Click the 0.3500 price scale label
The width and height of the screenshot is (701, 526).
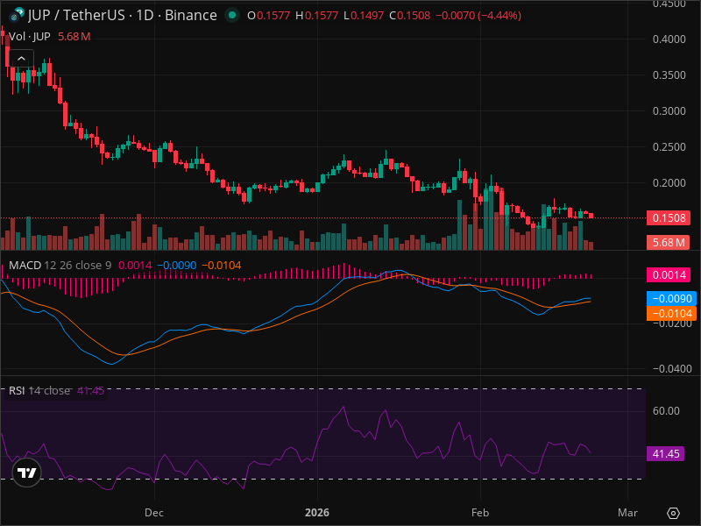(x=669, y=75)
